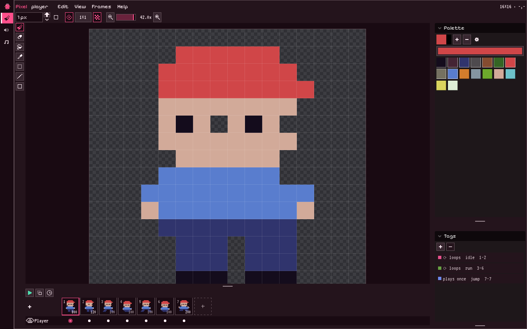The height and width of the screenshot is (329, 527).
Task: Open the music note sidebar tab
Action: [x=7, y=42]
